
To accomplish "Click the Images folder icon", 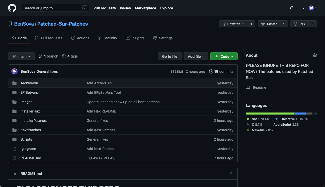I will click(14, 102).
